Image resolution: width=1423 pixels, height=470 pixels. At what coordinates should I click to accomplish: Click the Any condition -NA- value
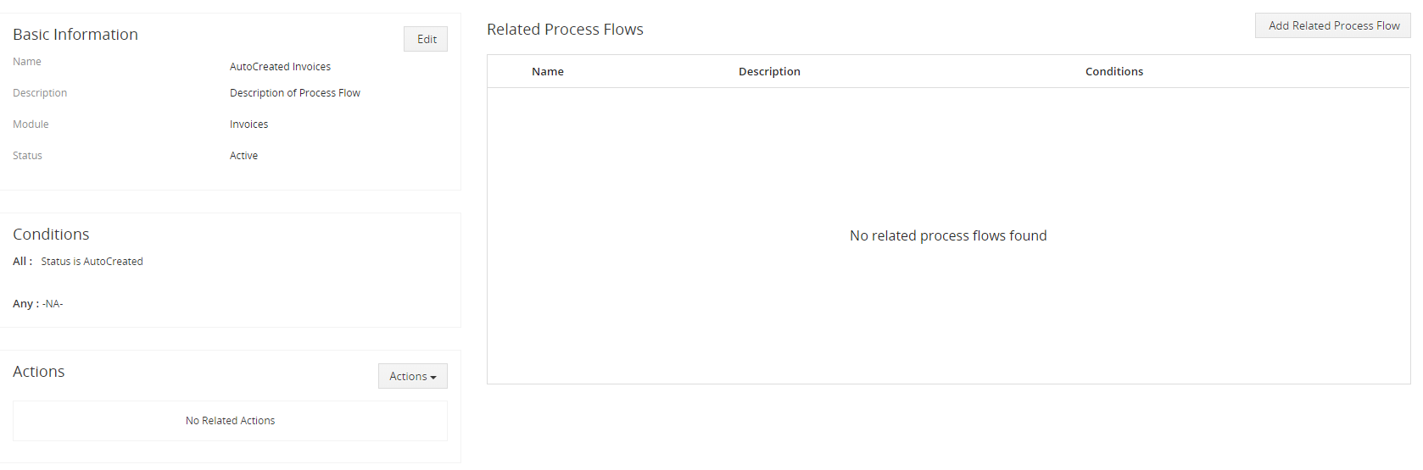point(53,304)
